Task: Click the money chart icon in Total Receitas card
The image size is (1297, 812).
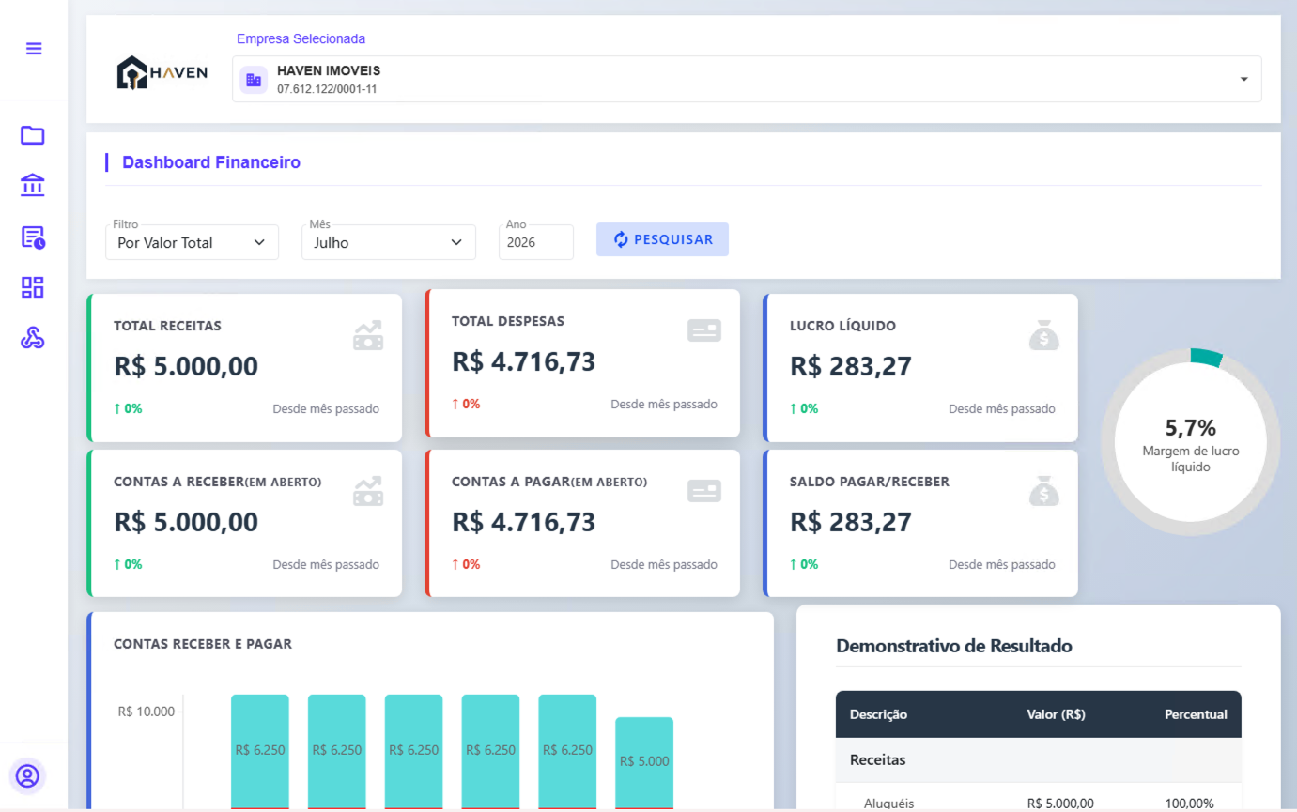Action: click(x=368, y=336)
